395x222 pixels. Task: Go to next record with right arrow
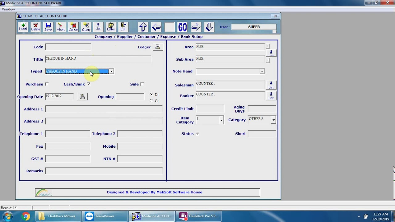196,27
